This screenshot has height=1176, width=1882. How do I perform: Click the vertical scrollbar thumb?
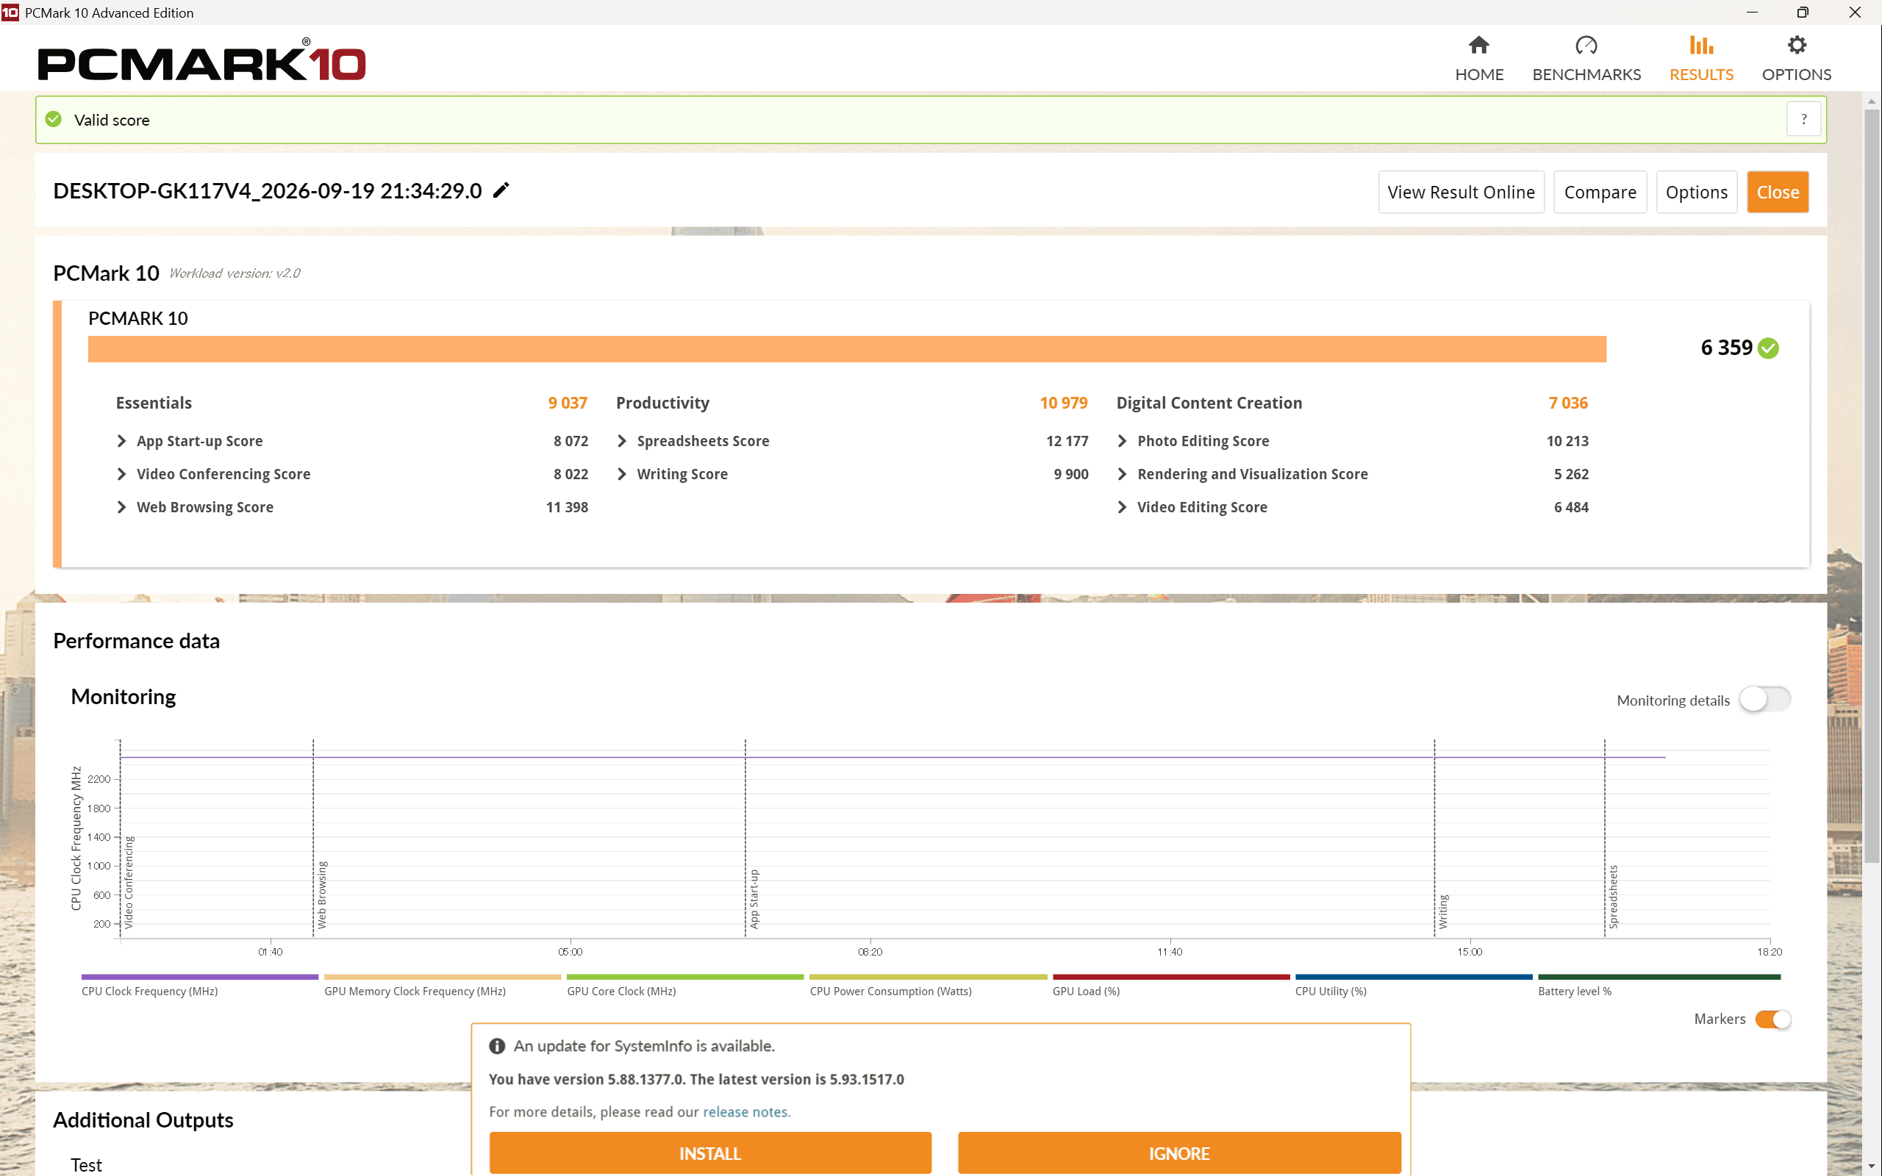tap(1872, 486)
